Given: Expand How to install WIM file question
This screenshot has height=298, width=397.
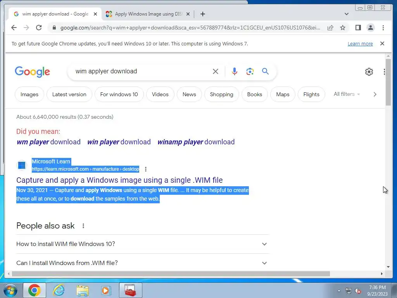Looking at the screenshot, I should pos(143,244).
